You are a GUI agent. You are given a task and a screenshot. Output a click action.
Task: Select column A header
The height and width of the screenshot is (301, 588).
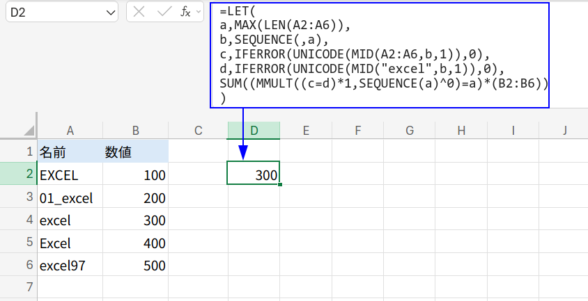click(70, 130)
